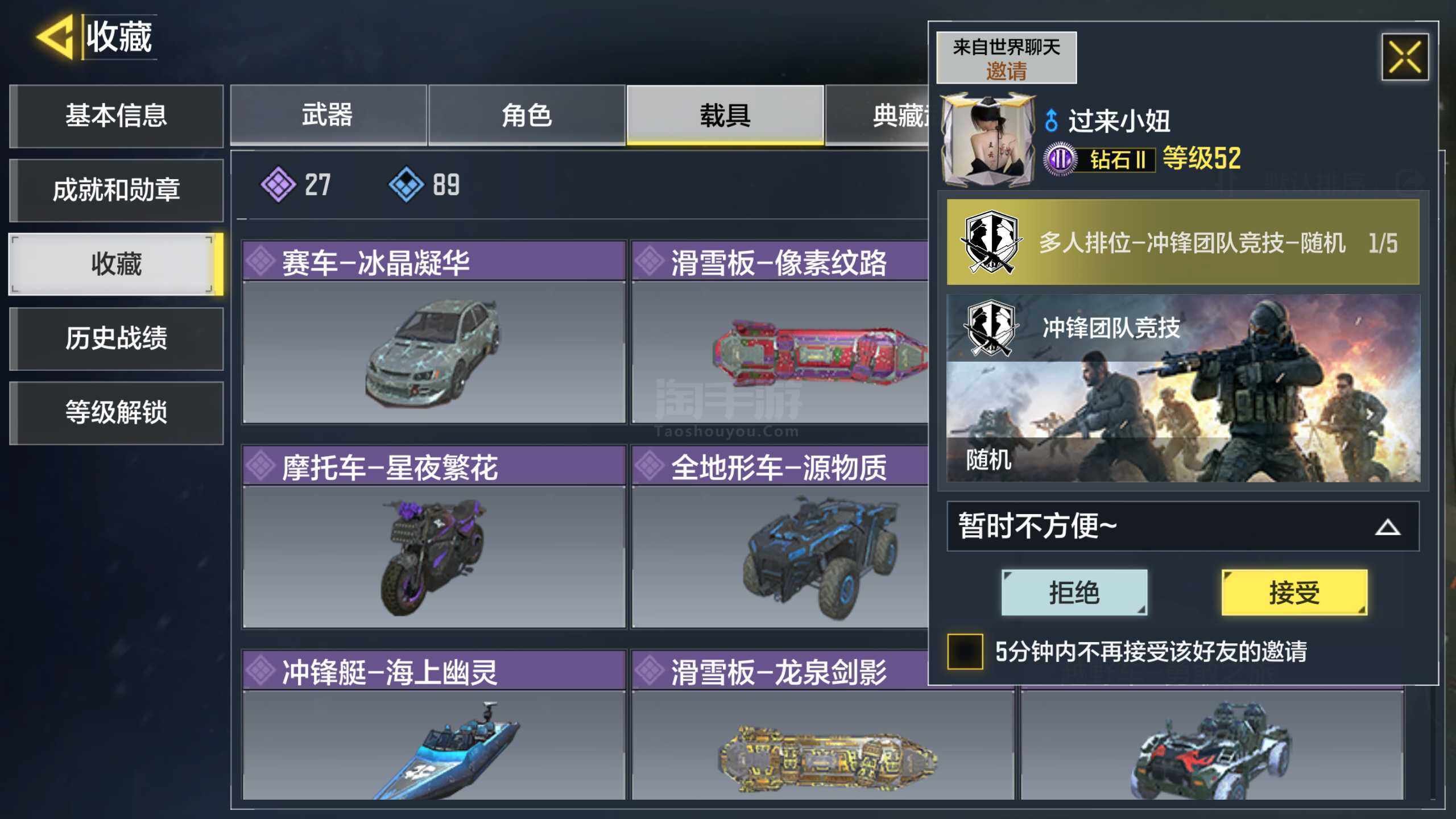Open the 等级解锁 level unlock section
Viewport: 1456px width, 819px height.
(117, 412)
